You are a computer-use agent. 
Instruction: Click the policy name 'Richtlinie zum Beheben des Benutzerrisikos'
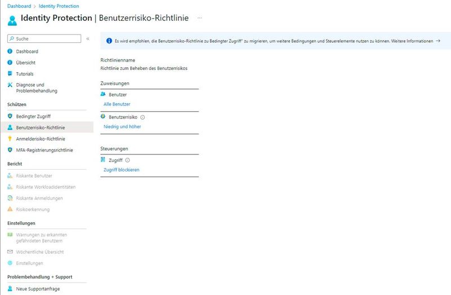(x=144, y=68)
